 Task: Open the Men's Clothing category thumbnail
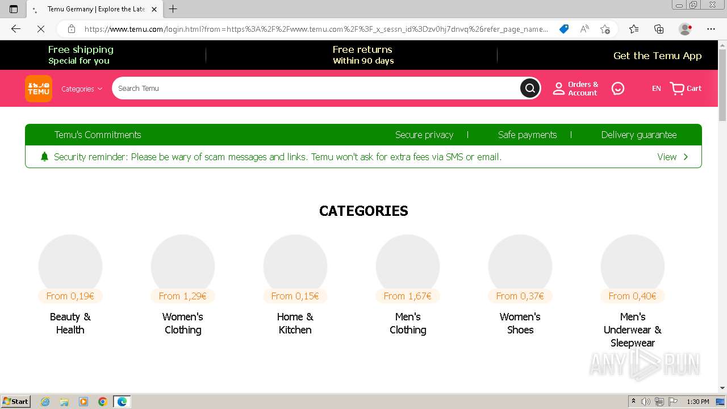tap(408, 266)
